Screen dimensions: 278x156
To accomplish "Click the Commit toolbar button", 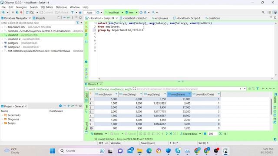I will tap(47, 13).
